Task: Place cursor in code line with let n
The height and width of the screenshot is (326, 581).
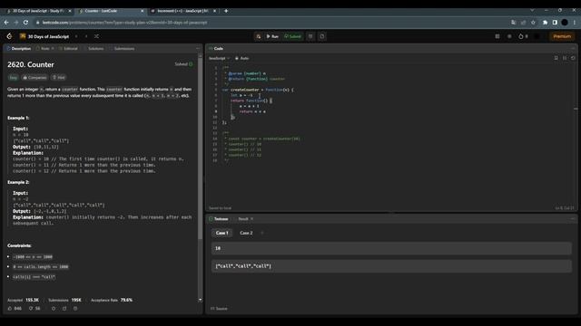Action: pos(241,95)
